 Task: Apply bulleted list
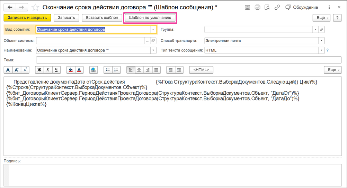click(108, 70)
